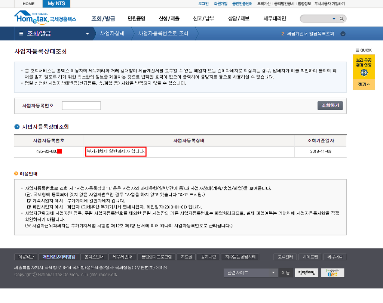Click the 조회기준일자 column header
383x303 pixels.
[321, 141]
